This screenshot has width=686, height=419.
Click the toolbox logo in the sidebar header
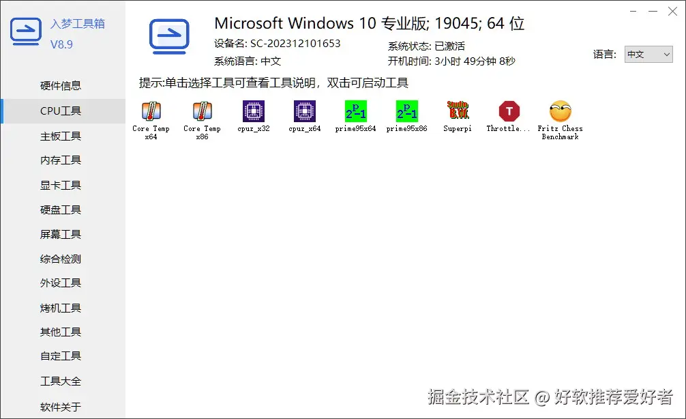[26, 31]
